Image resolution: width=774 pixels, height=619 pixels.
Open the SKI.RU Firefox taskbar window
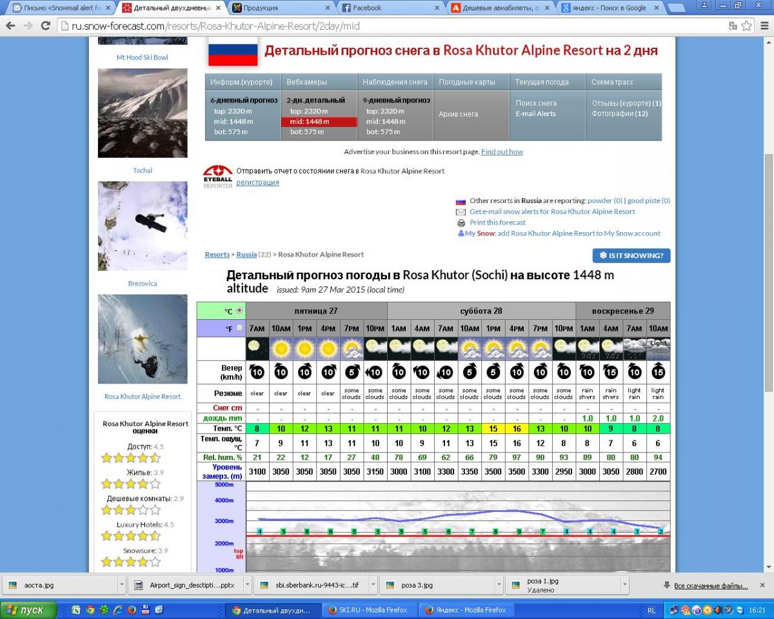click(368, 610)
